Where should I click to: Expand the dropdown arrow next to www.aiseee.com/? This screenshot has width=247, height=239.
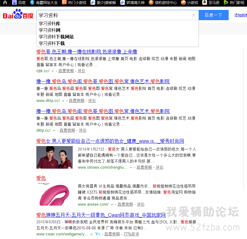[x=112, y=205]
